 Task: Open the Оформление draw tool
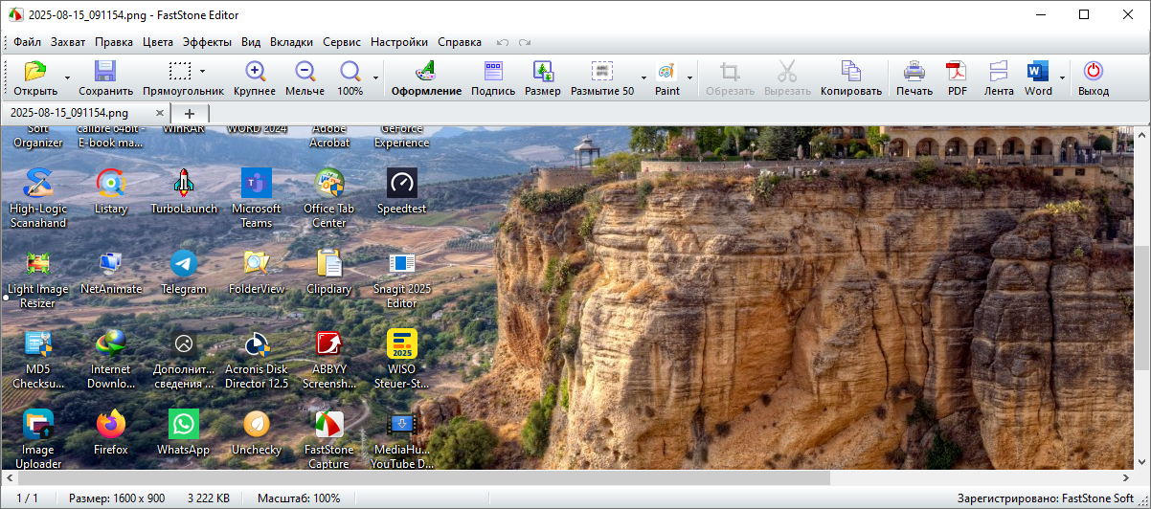point(426,78)
